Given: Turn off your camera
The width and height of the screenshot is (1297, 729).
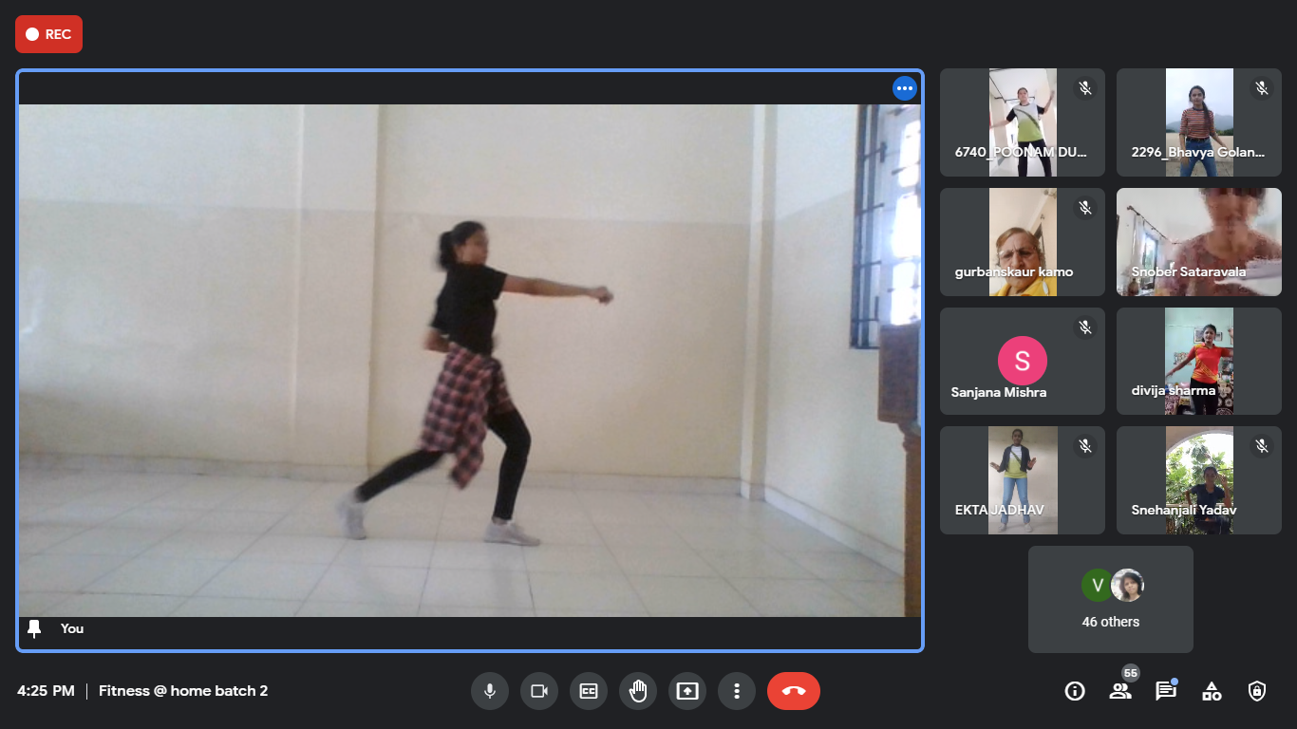Looking at the screenshot, I should tap(539, 691).
